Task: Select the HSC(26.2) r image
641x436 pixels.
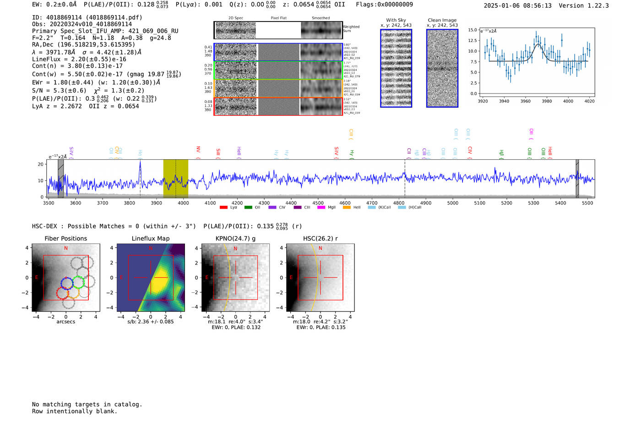Action: click(x=320, y=278)
